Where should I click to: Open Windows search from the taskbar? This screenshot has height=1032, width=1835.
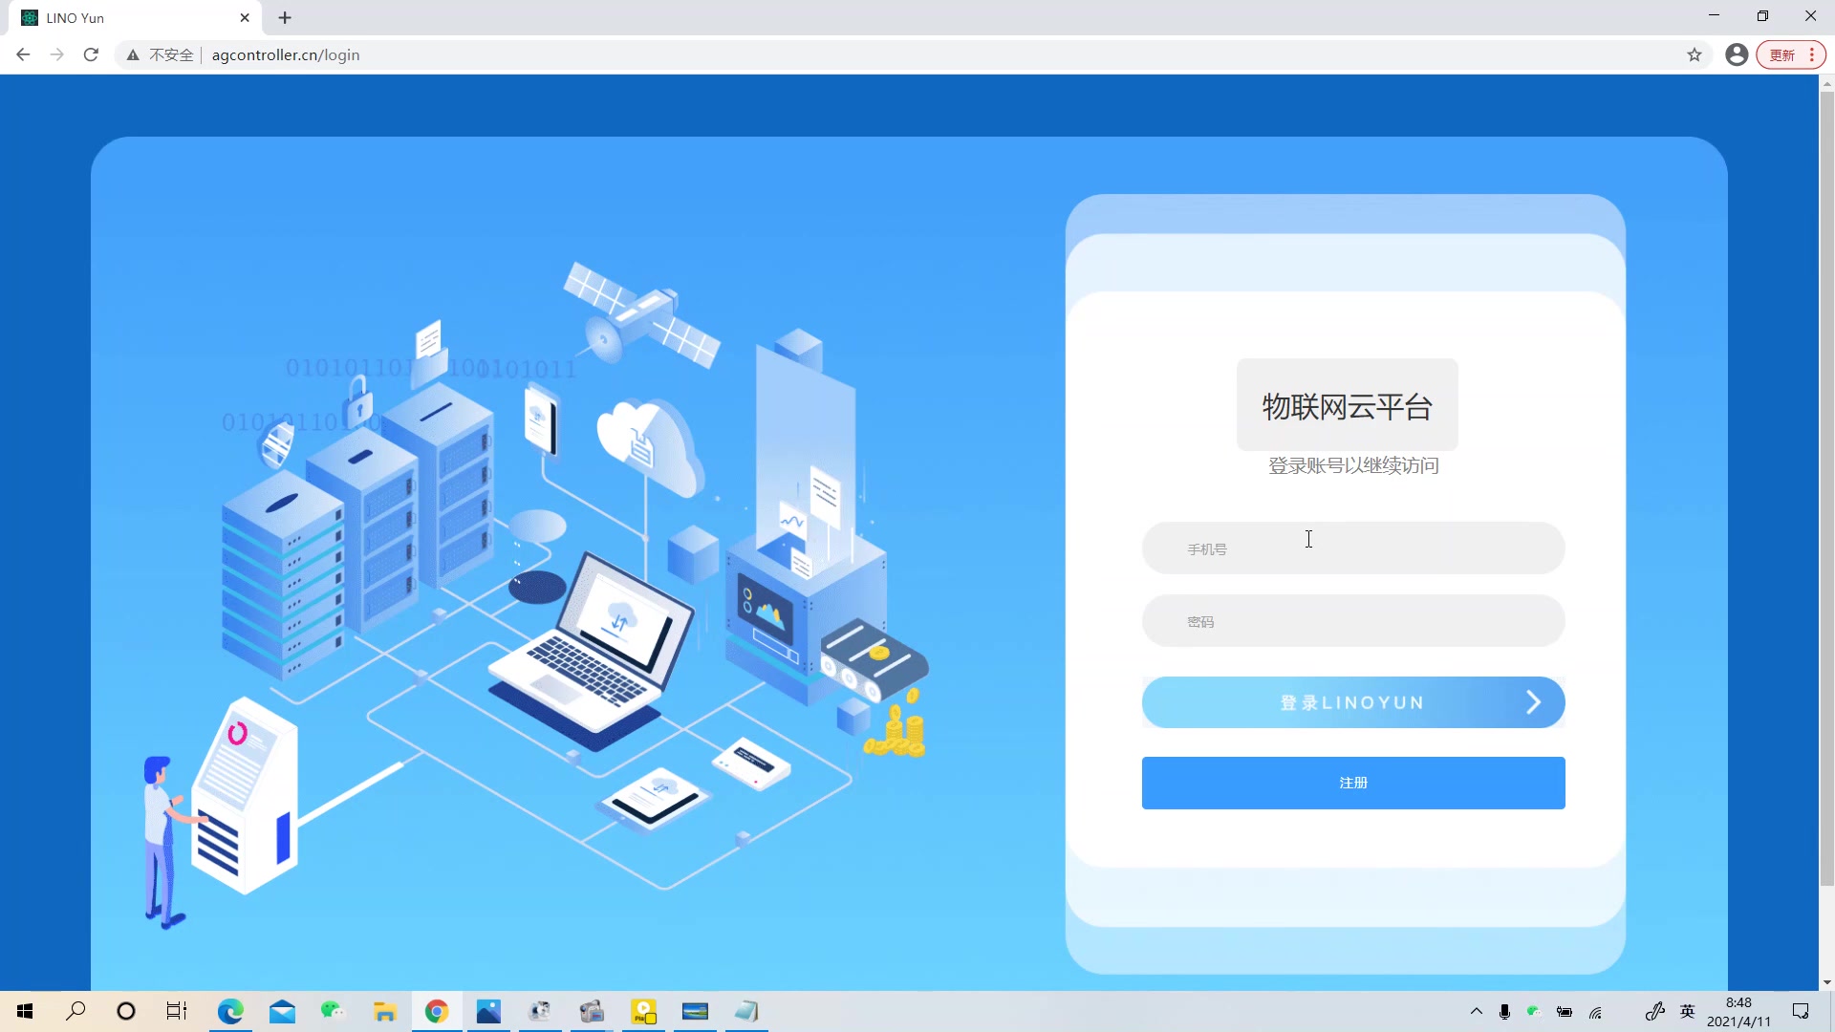(x=76, y=1011)
